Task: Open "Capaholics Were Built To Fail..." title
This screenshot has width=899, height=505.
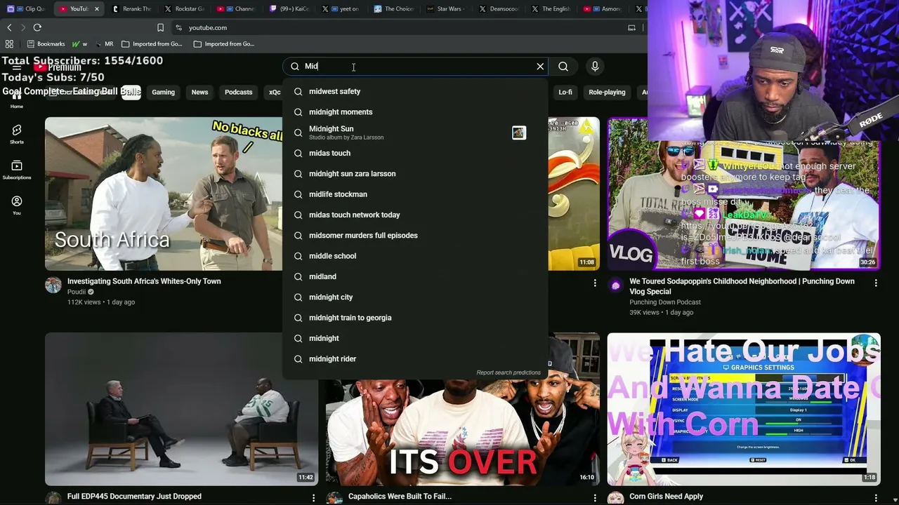Action: click(x=400, y=497)
